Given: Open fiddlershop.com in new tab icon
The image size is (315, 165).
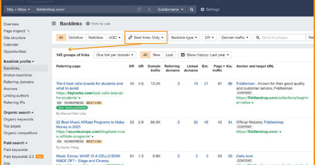Looking at the screenshot, I should tap(139, 9).
